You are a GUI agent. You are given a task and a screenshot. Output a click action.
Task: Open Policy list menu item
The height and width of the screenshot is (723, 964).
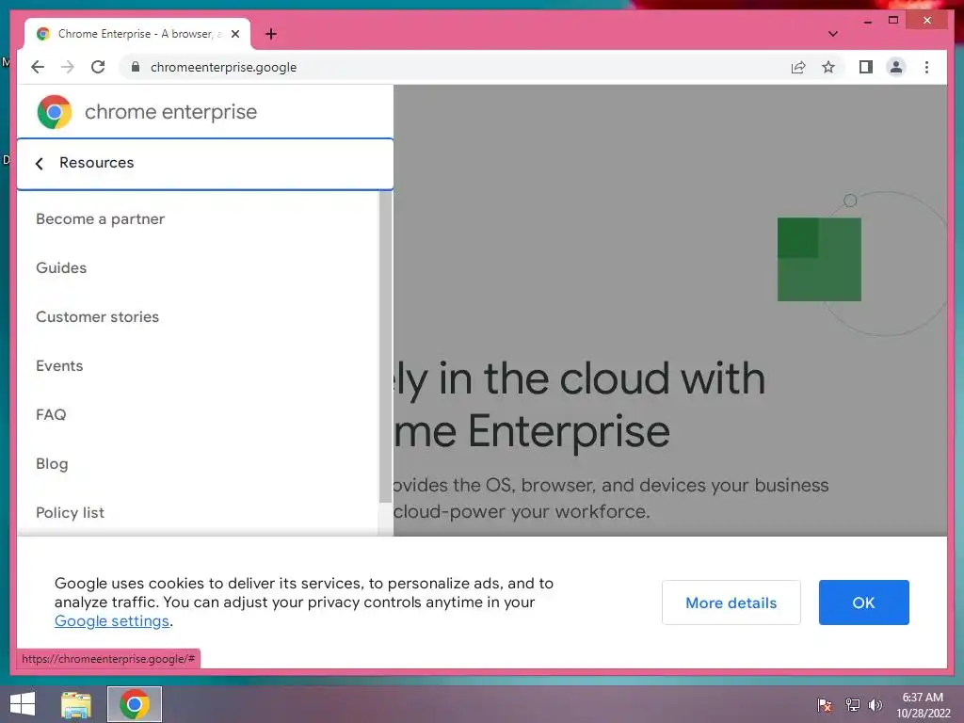point(70,513)
